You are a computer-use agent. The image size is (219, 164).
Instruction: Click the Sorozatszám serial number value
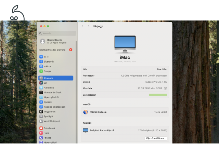point(158,95)
